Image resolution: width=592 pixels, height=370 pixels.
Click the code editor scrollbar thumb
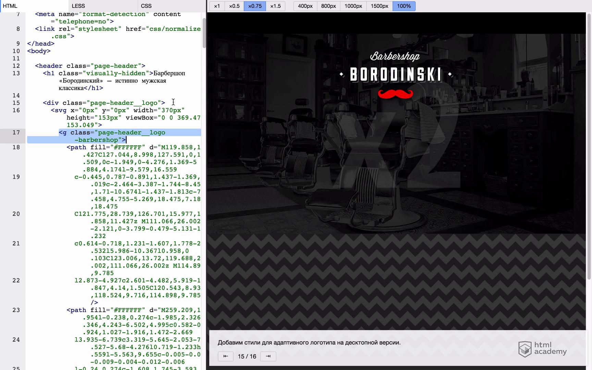click(x=204, y=33)
